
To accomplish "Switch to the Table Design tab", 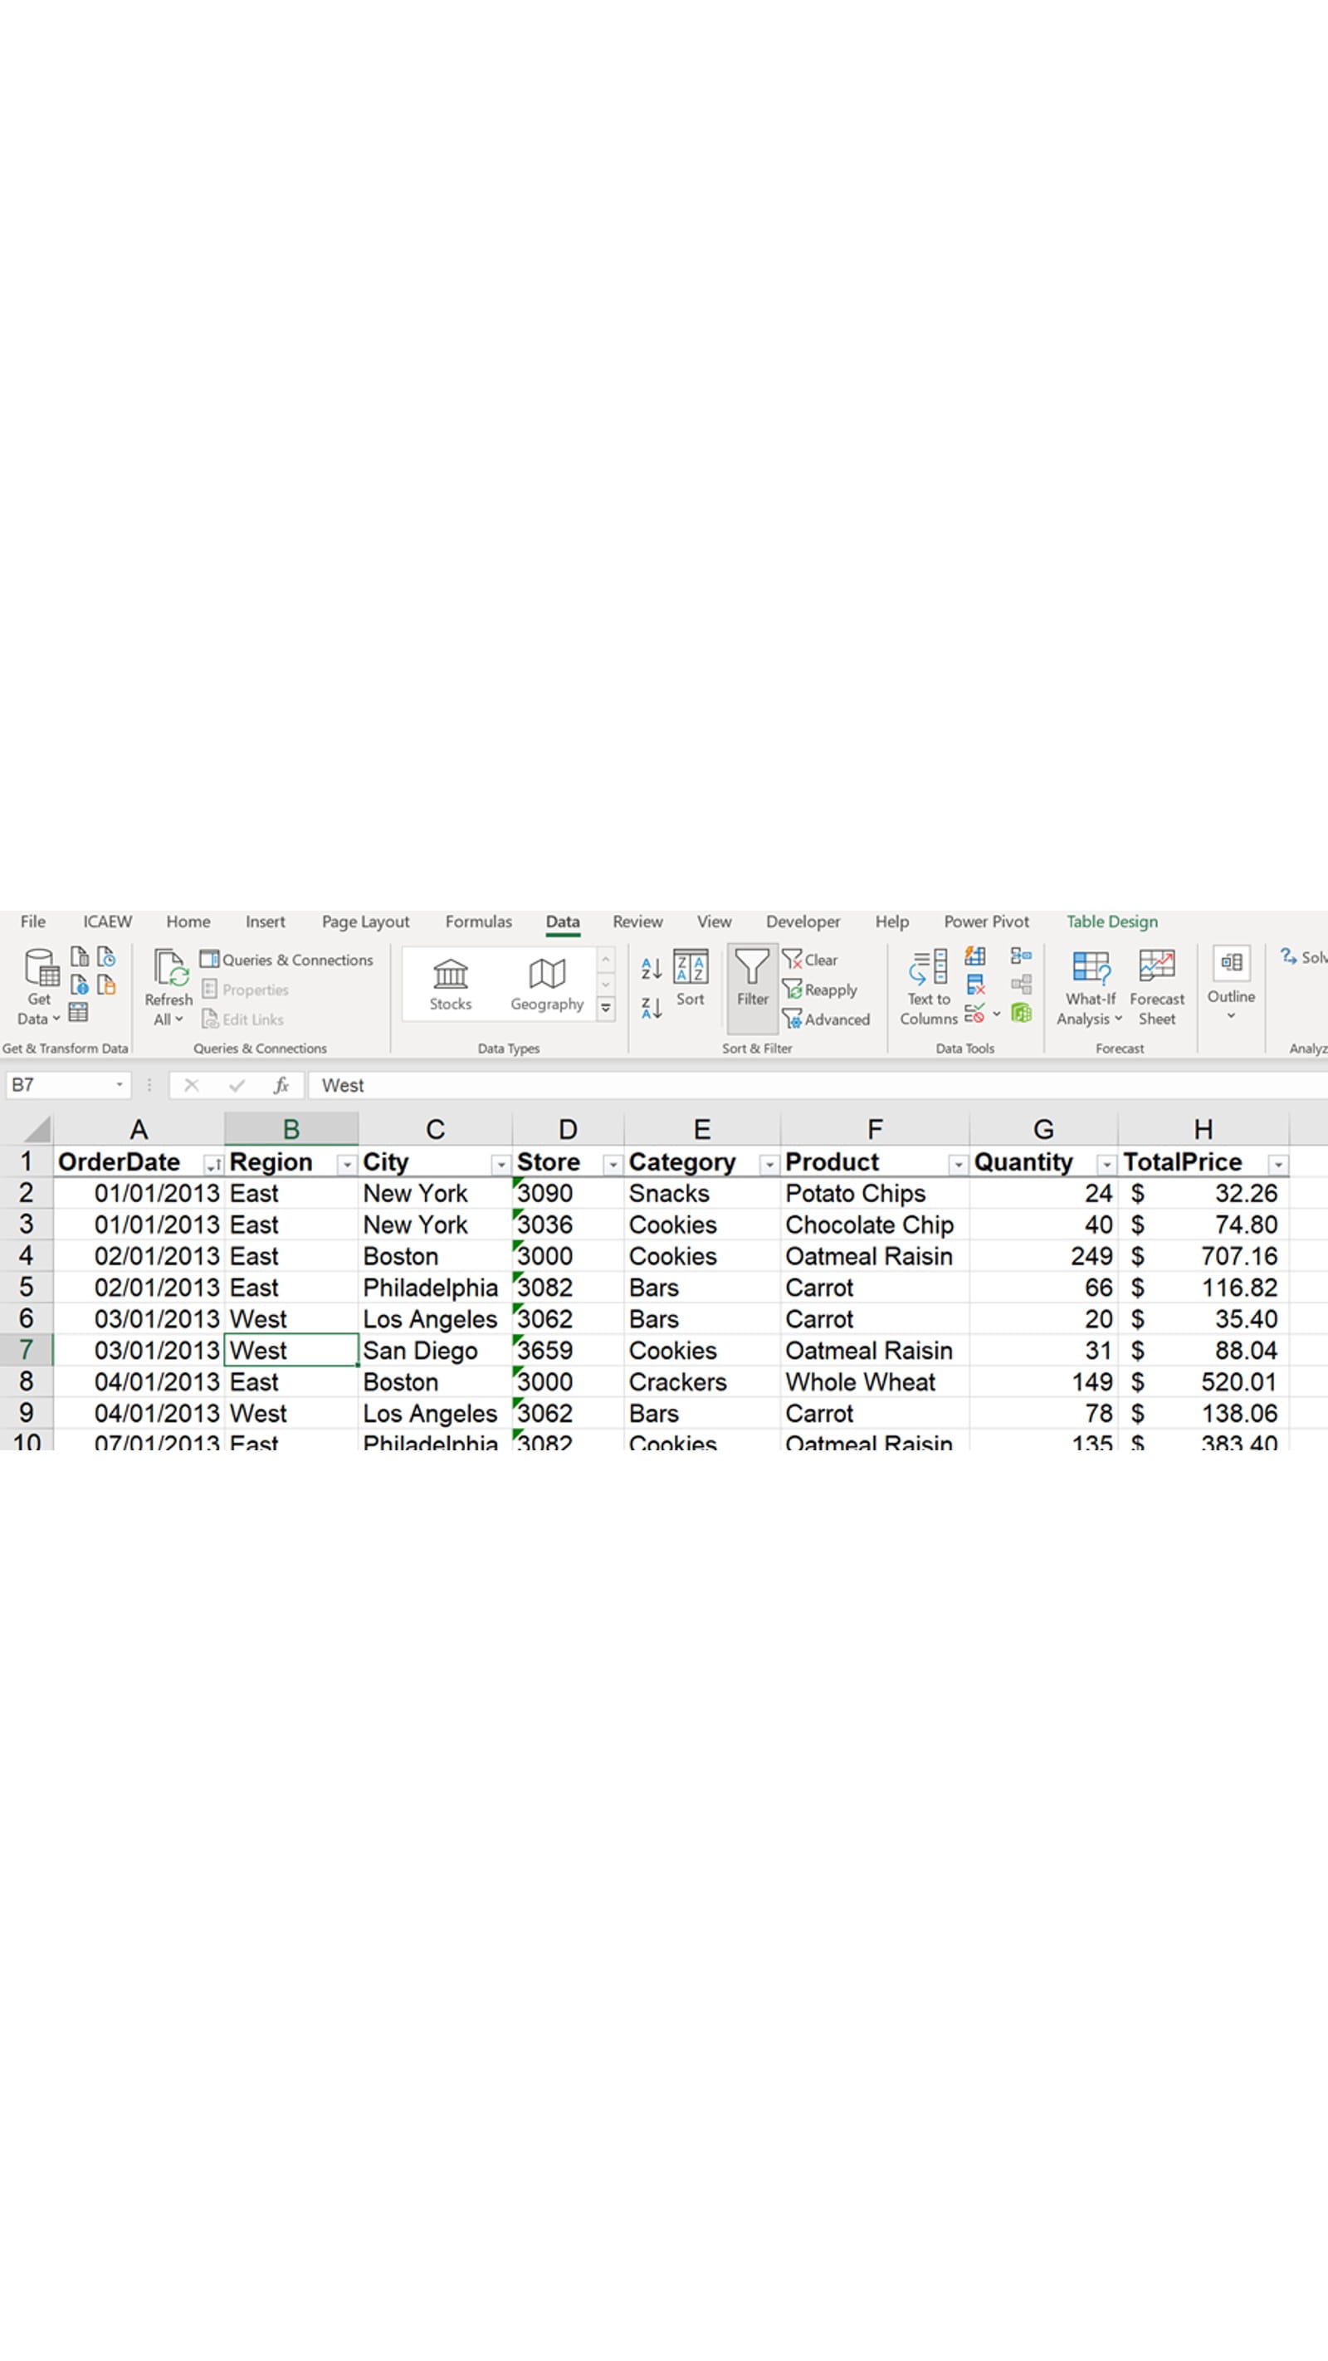I will click(x=1111, y=921).
